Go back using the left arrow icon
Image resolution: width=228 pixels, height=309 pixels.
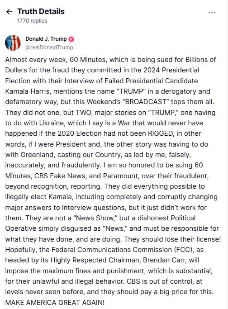pos(9,12)
